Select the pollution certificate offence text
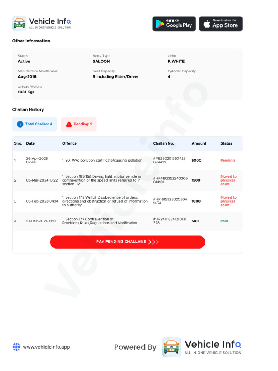 point(102,160)
